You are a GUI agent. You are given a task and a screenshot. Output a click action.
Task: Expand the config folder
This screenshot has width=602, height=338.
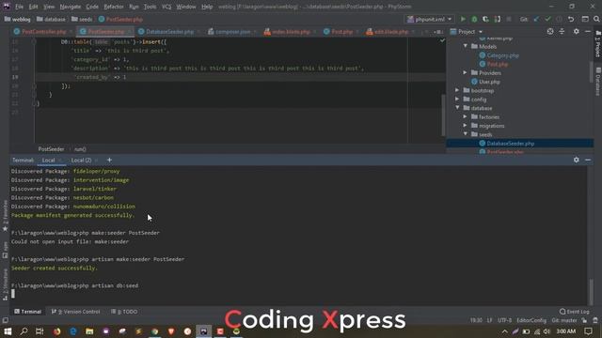pyautogui.click(x=457, y=100)
